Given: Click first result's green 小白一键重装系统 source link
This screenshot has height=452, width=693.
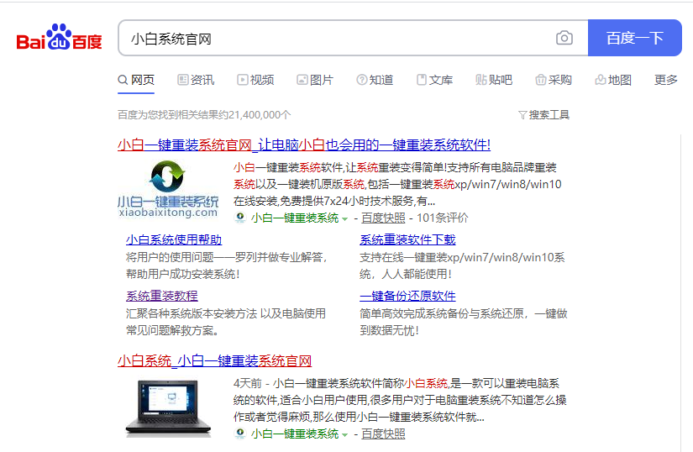Looking at the screenshot, I should [295, 218].
